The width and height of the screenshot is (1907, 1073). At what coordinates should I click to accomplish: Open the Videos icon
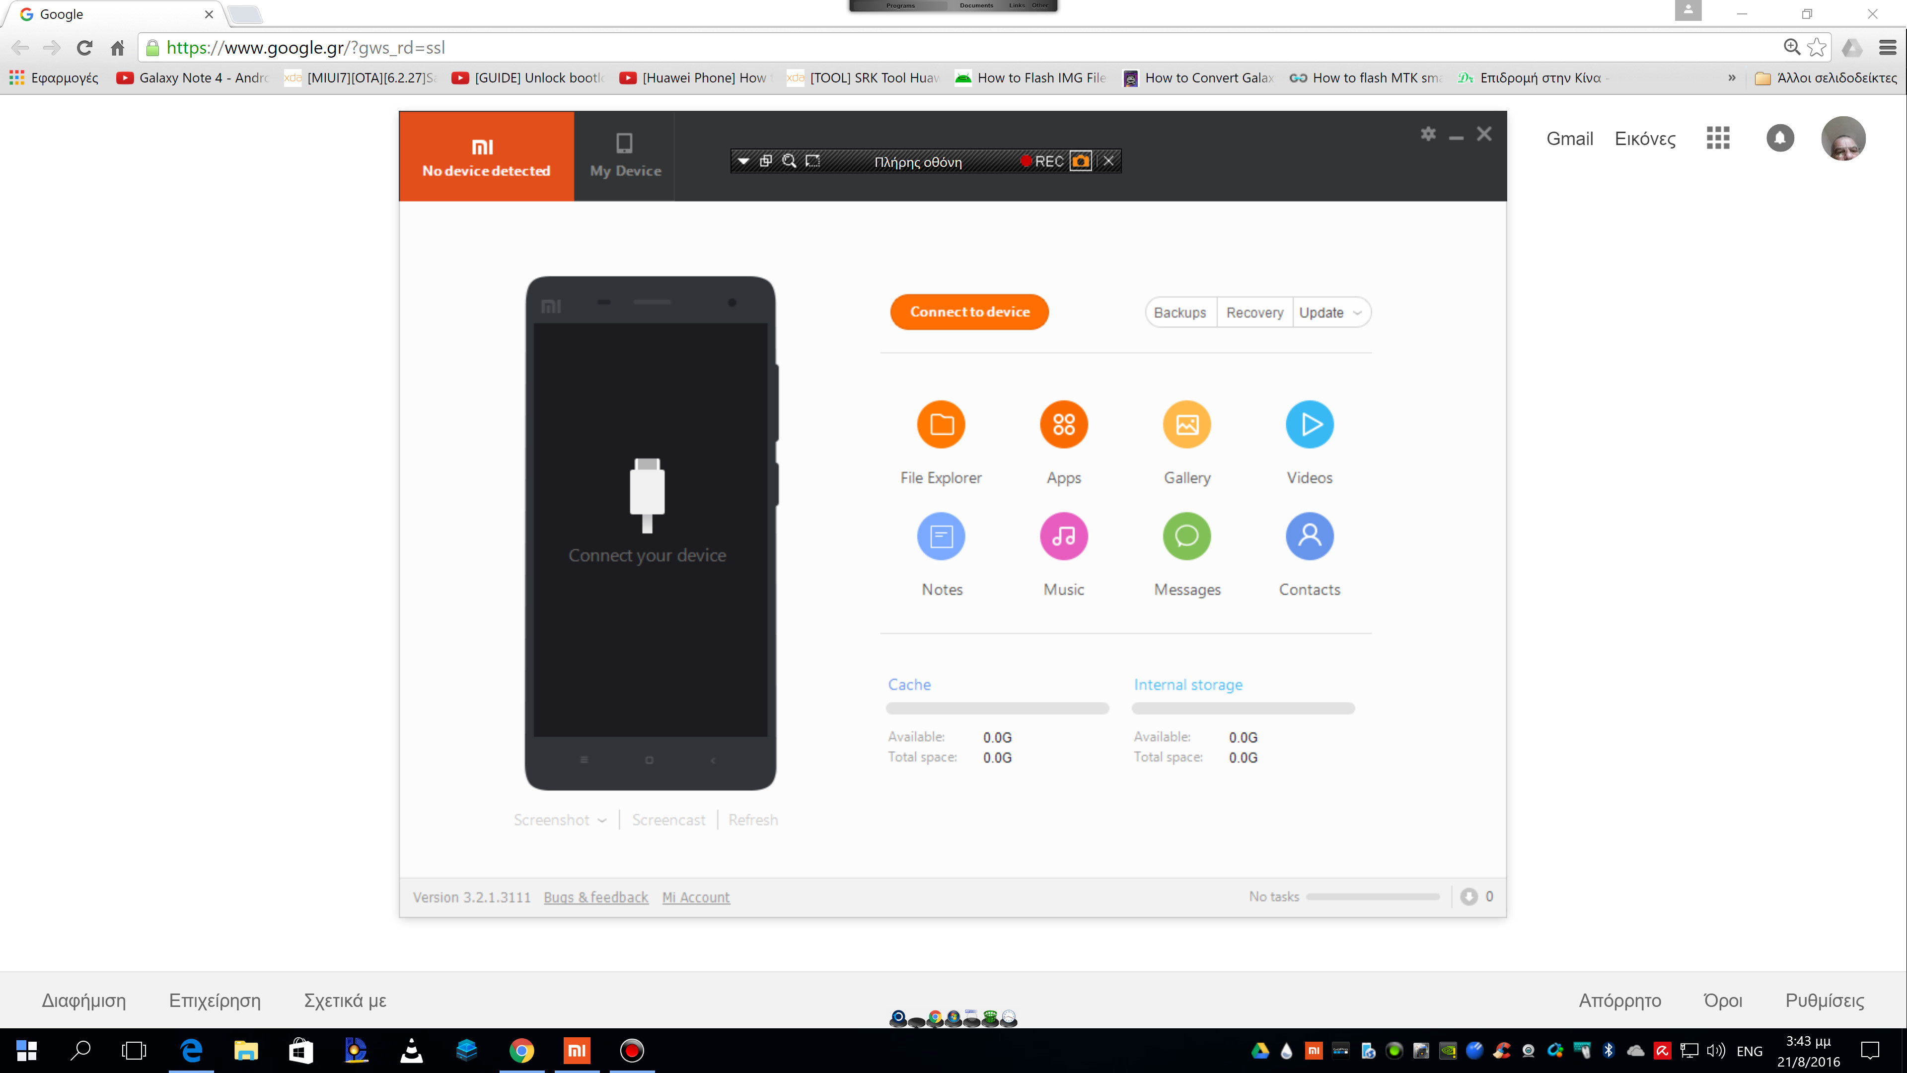[x=1310, y=425]
